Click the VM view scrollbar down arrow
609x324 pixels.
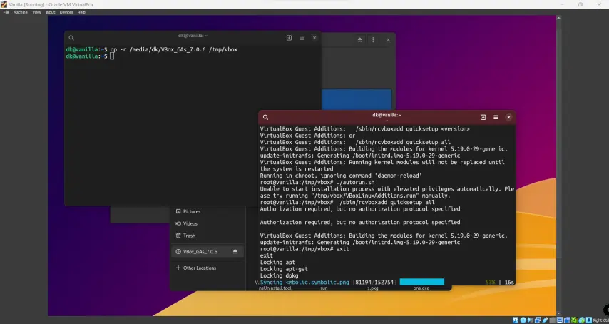(558, 313)
